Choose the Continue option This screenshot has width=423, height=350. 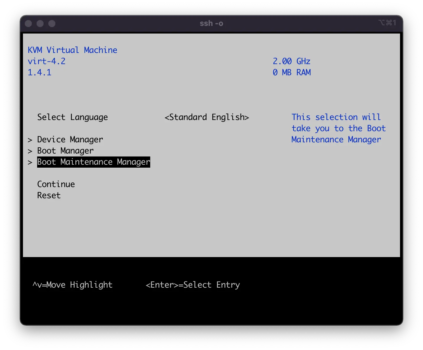click(x=56, y=184)
